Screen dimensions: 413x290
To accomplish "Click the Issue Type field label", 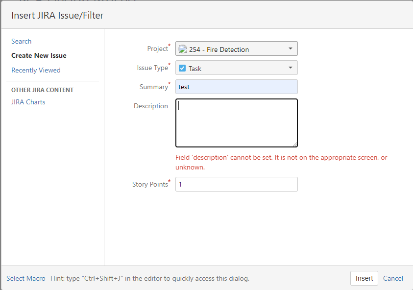I will [152, 68].
